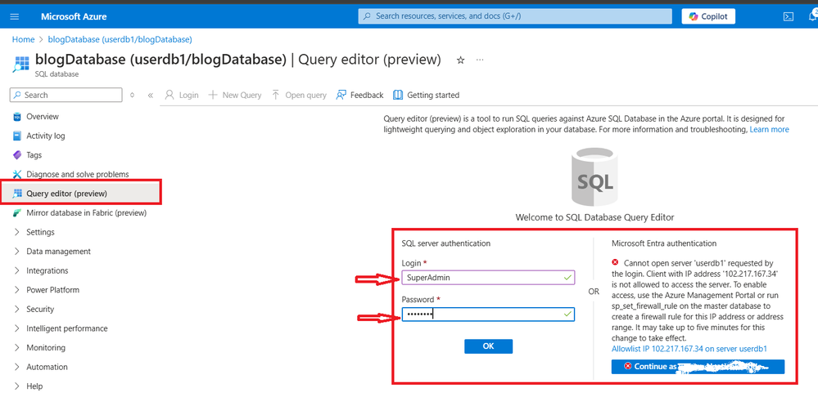Open Getting started from the toolbar
Screen dimensions: 818x397
pos(427,96)
